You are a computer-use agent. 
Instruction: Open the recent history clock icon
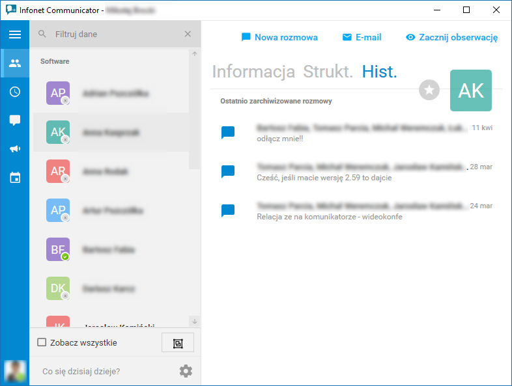15,92
